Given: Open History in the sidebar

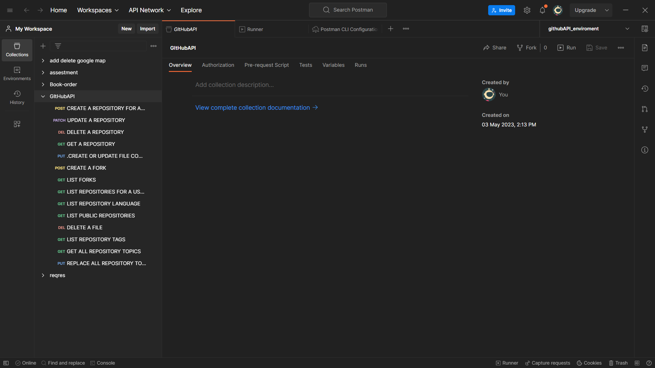Looking at the screenshot, I should (17, 98).
